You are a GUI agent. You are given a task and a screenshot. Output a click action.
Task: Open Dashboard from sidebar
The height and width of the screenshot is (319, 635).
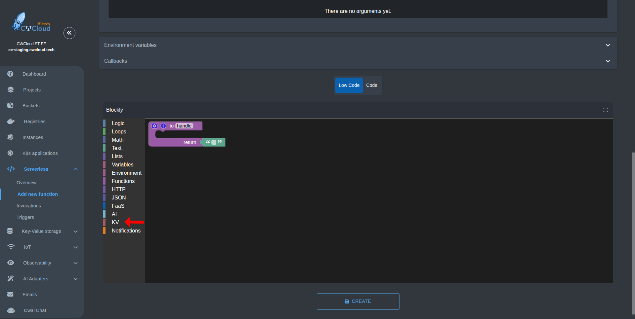(x=34, y=74)
